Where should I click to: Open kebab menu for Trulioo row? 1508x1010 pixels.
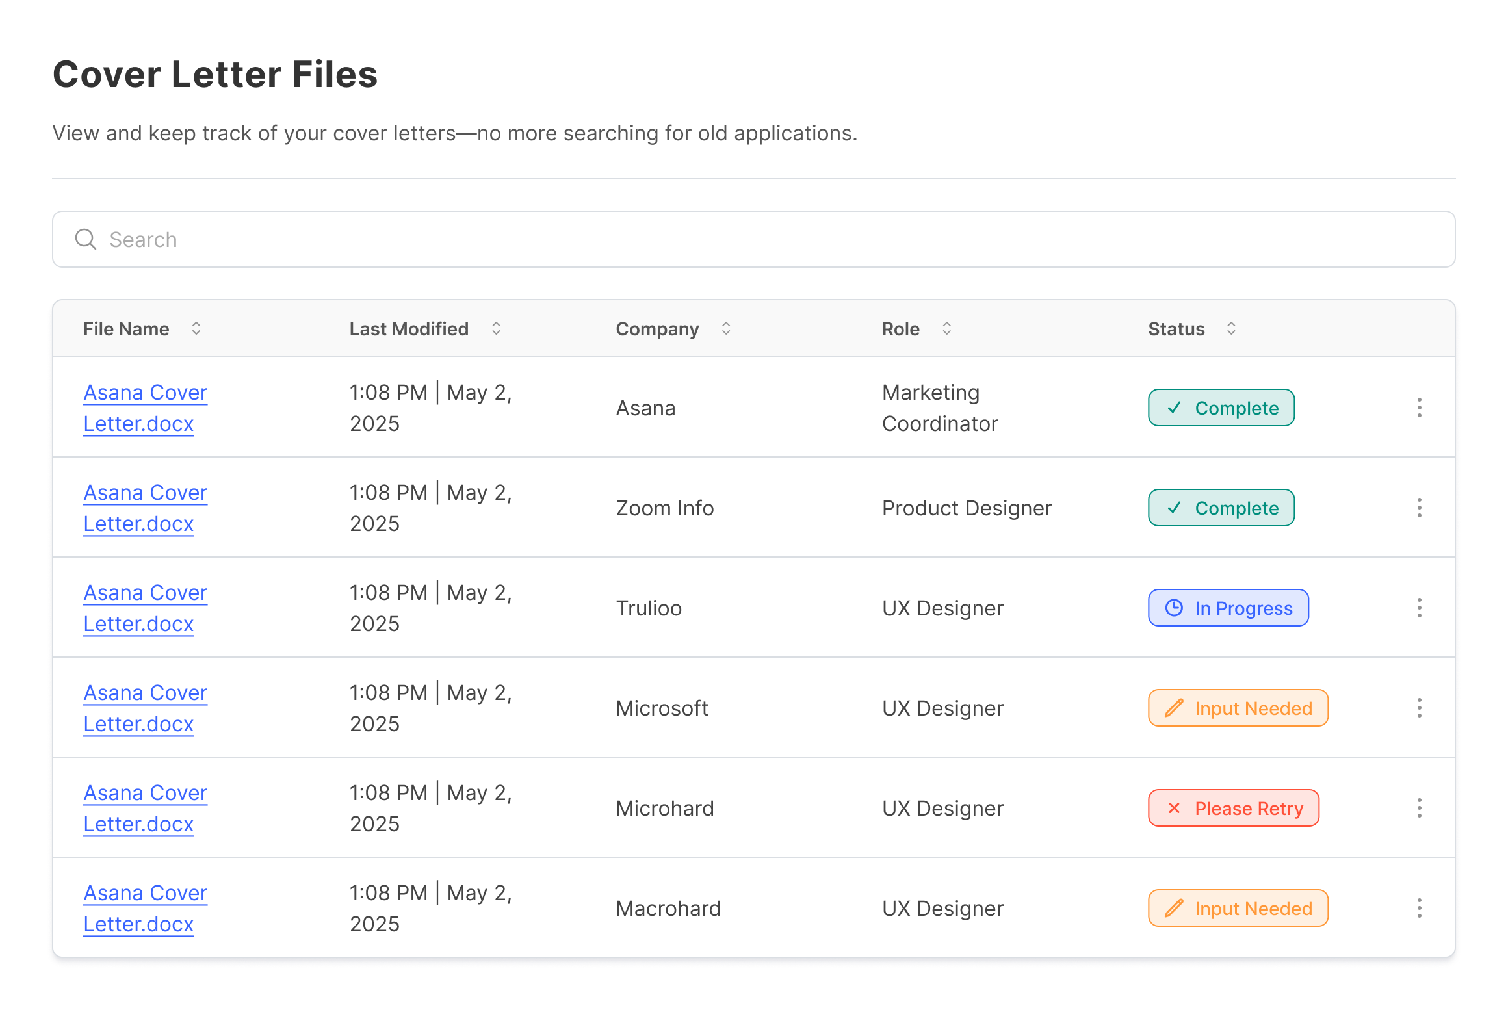pyautogui.click(x=1419, y=608)
